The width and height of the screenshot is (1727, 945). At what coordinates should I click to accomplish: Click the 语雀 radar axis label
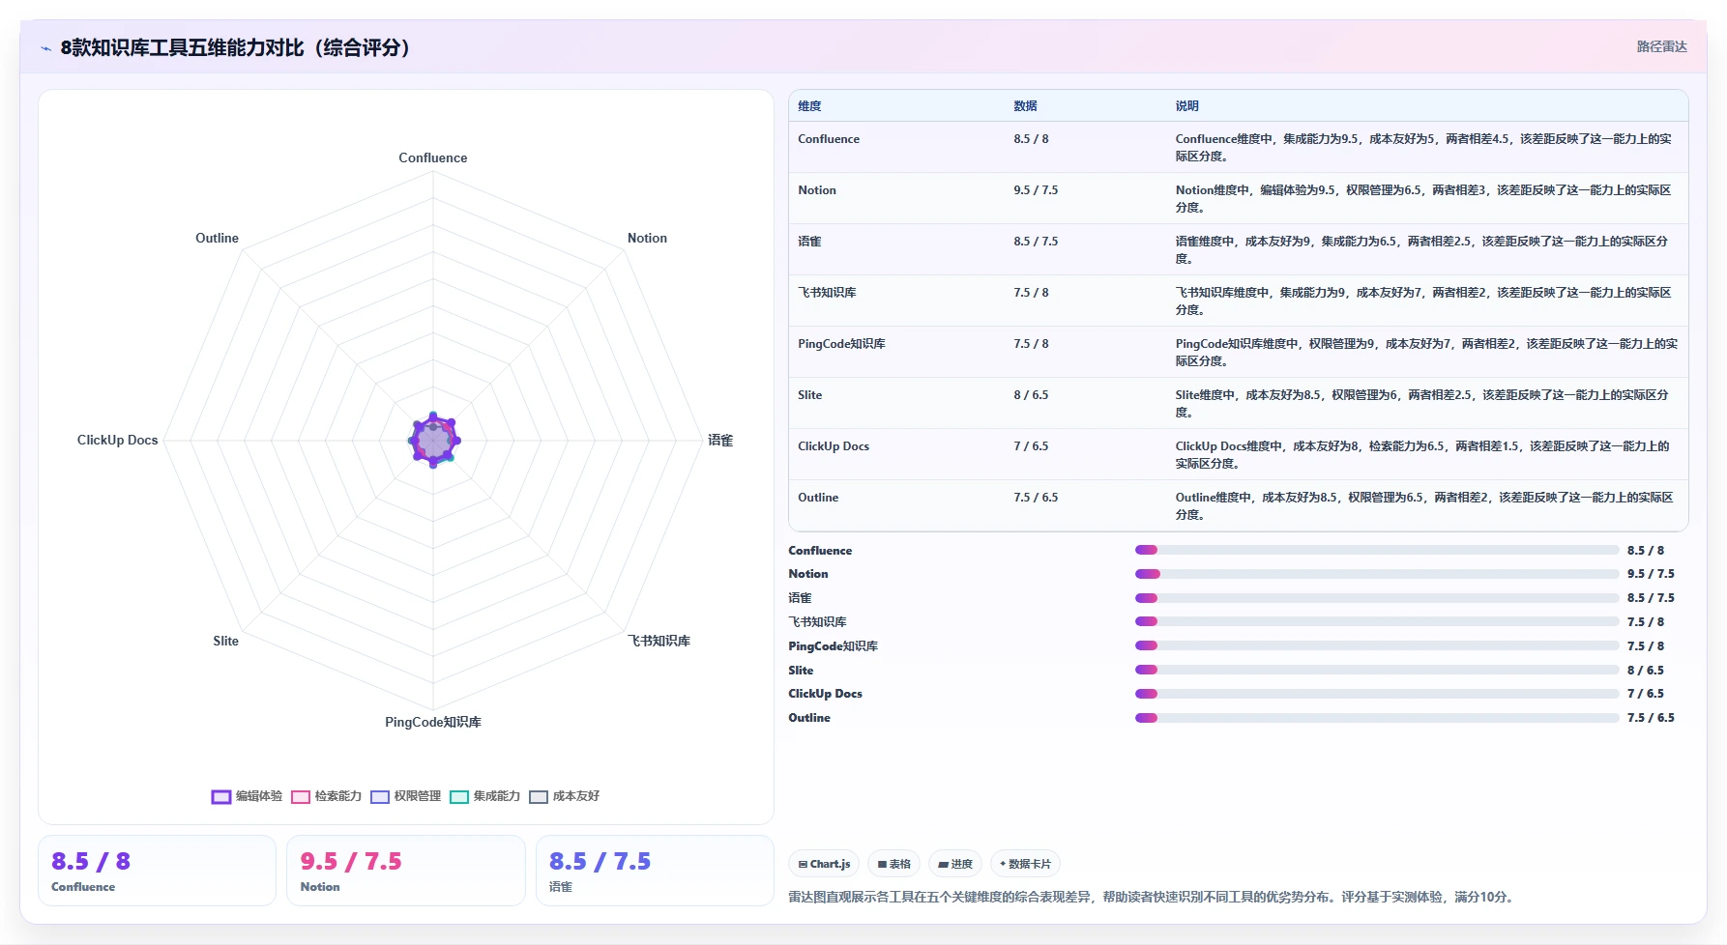[x=720, y=440]
